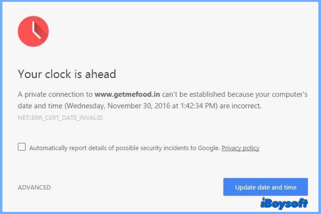
Task: Expand the ADVANCED section
Action: [34, 188]
